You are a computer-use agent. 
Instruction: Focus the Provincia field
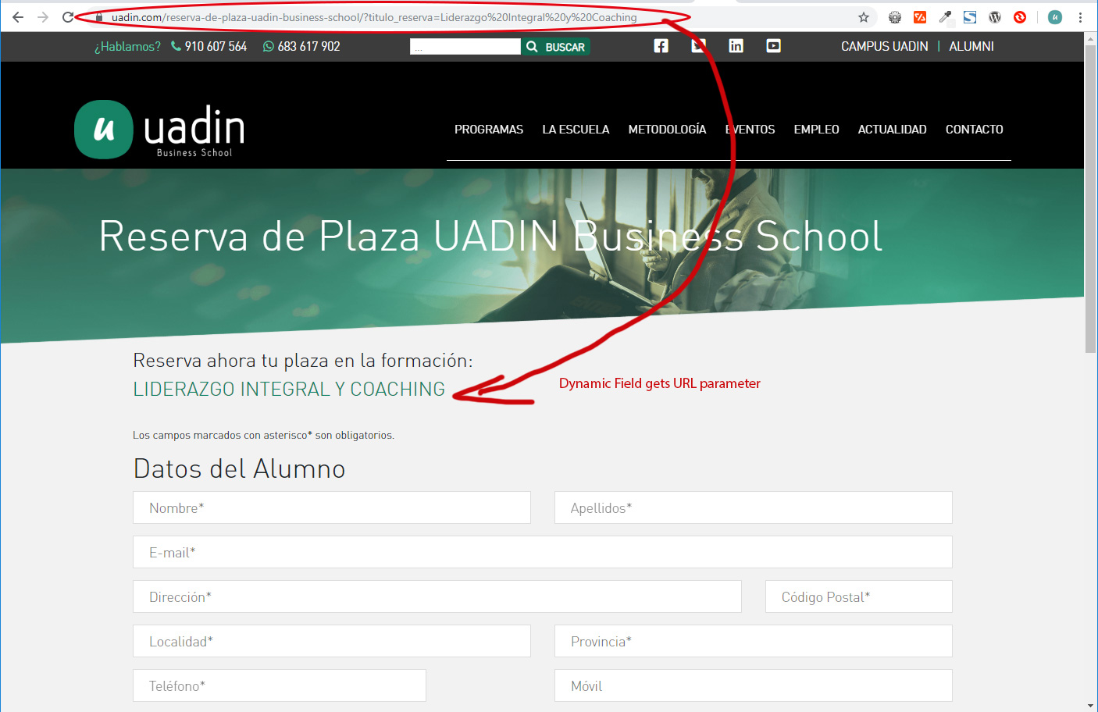(754, 641)
